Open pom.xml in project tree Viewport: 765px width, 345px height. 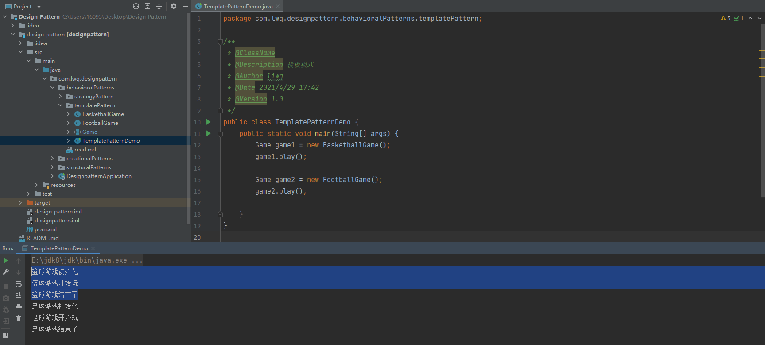(46, 229)
